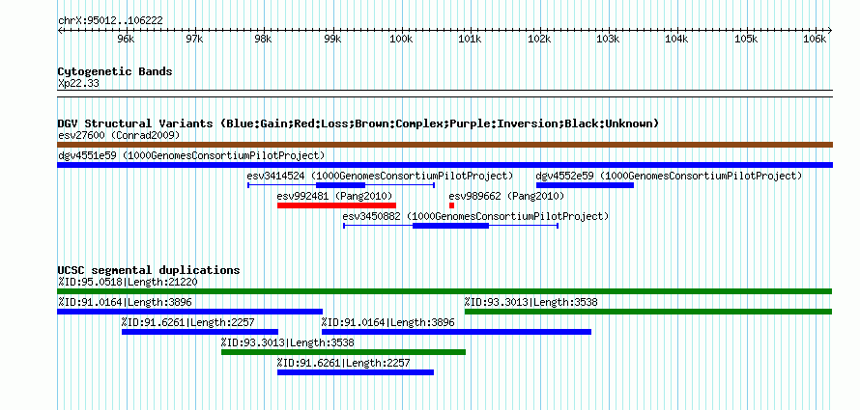Click the esv992481 (Pang2010) label
This screenshot has height=410, width=860.
coord(334,196)
